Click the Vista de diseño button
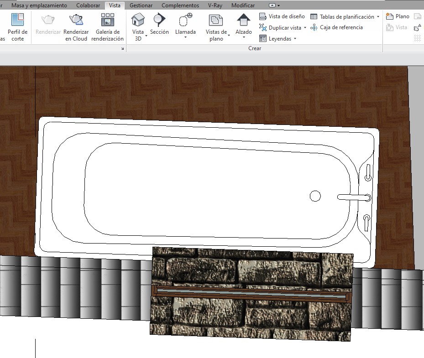424x358 pixels. coord(282,16)
